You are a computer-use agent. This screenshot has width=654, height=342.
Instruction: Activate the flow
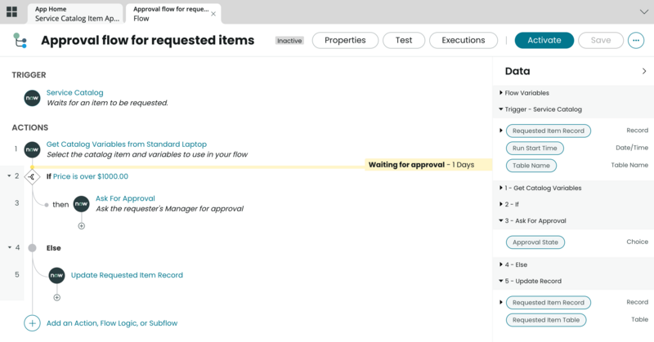click(544, 41)
